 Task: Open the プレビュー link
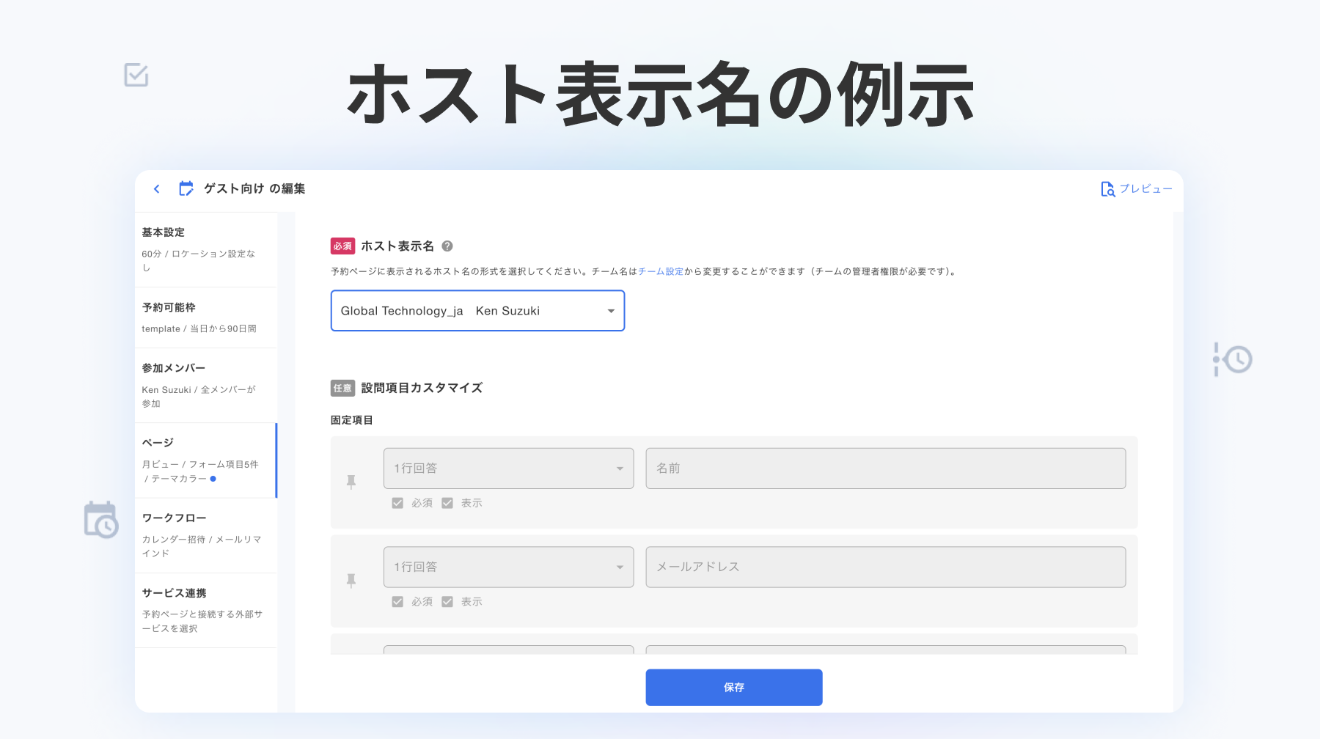tap(1145, 189)
